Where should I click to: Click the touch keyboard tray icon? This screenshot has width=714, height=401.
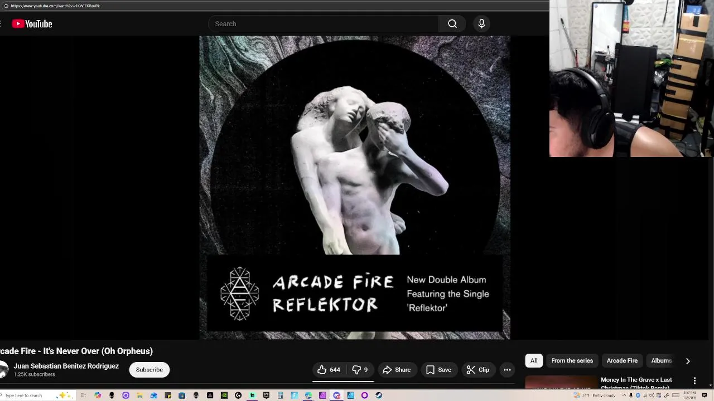(676, 395)
